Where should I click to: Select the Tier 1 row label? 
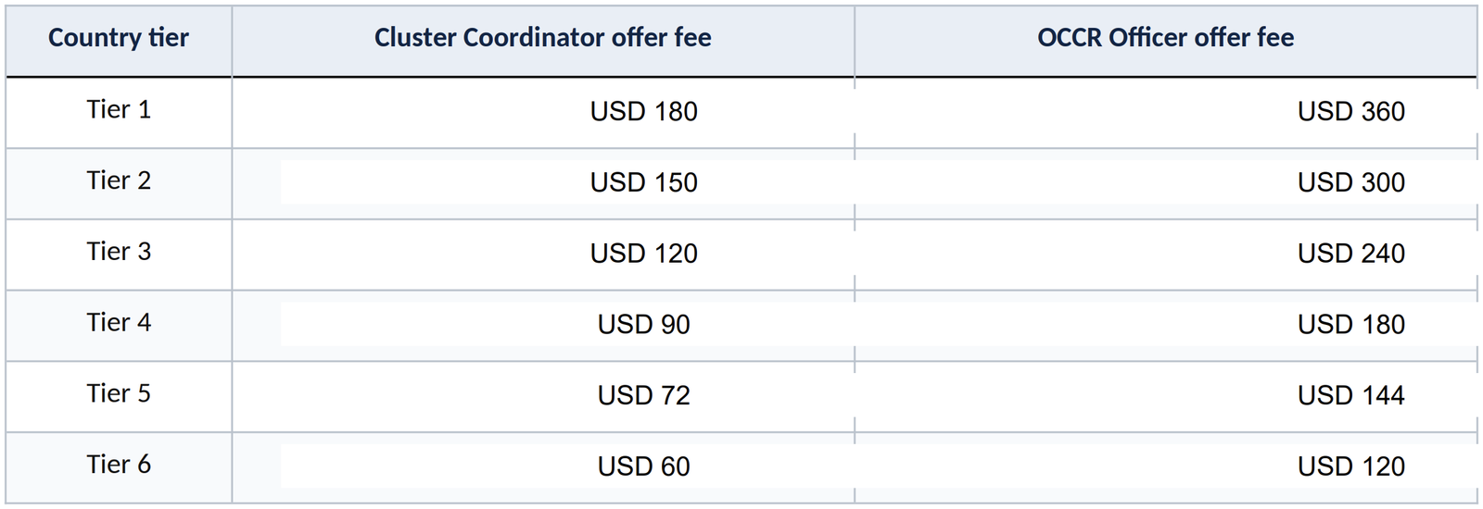click(119, 109)
